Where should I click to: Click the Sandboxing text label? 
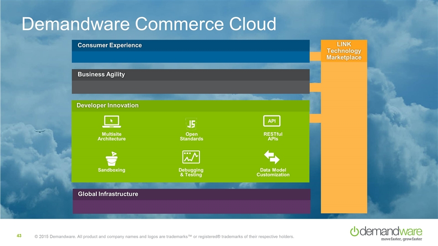point(111,170)
